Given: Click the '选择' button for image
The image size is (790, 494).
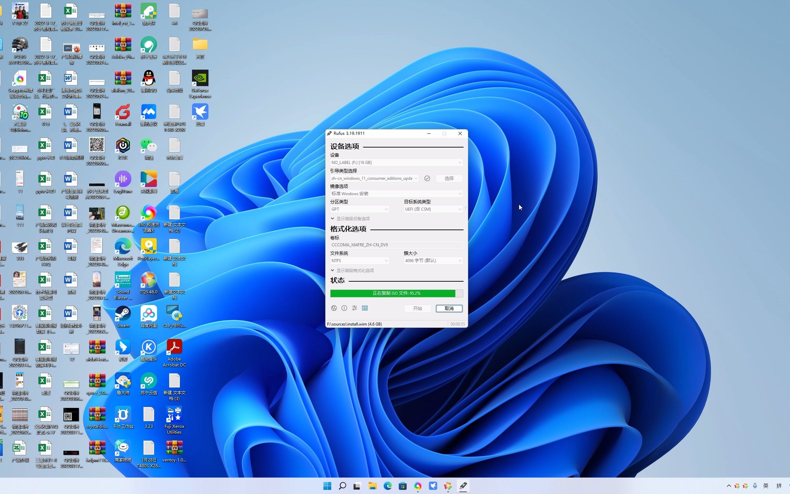Looking at the screenshot, I should 449,178.
